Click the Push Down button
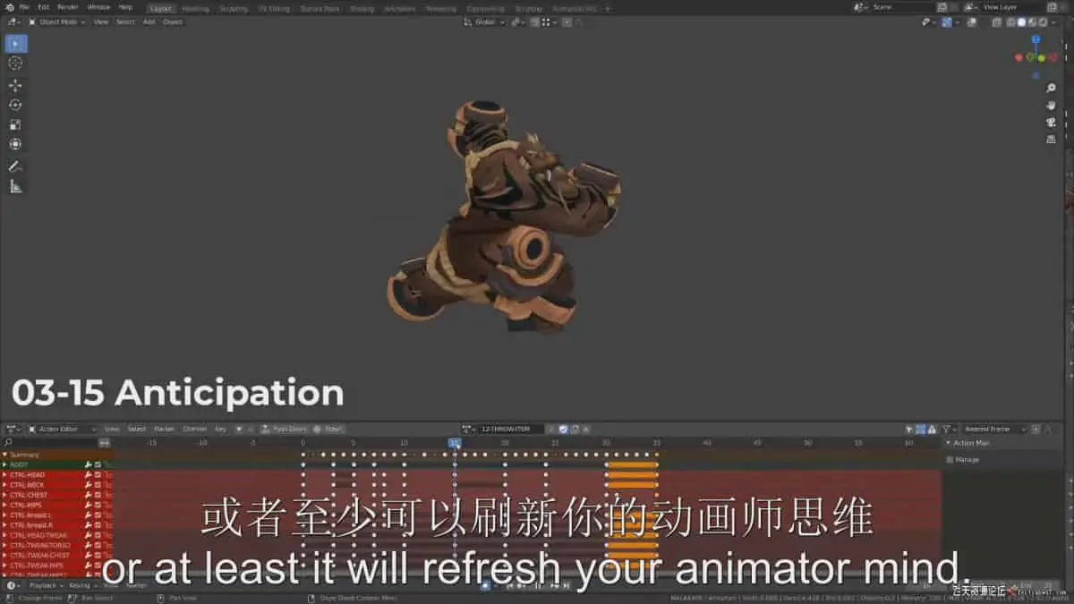Screen dimensions: 1074x604 [286, 429]
